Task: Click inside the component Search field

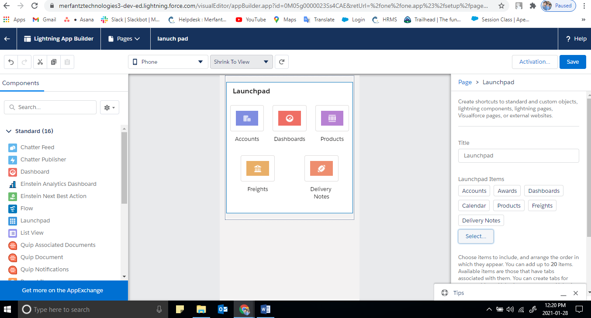Action: point(50,107)
